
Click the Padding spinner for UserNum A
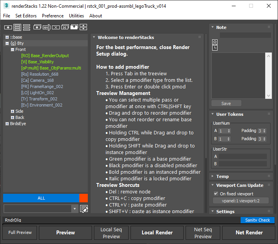click(x=265, y=131)
